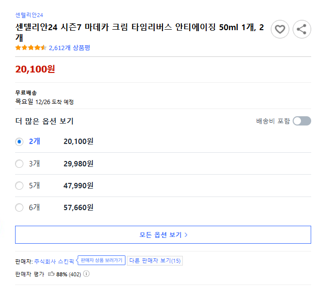Click the 29,980원 price text
Image resolution: width=317 pixels, height=287 pixels.
78,163
